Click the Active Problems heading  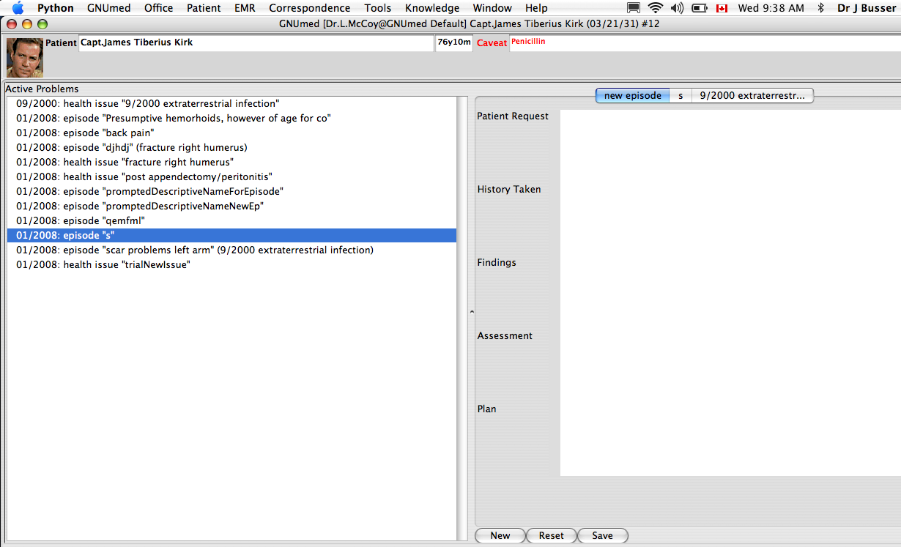(42, 89)
